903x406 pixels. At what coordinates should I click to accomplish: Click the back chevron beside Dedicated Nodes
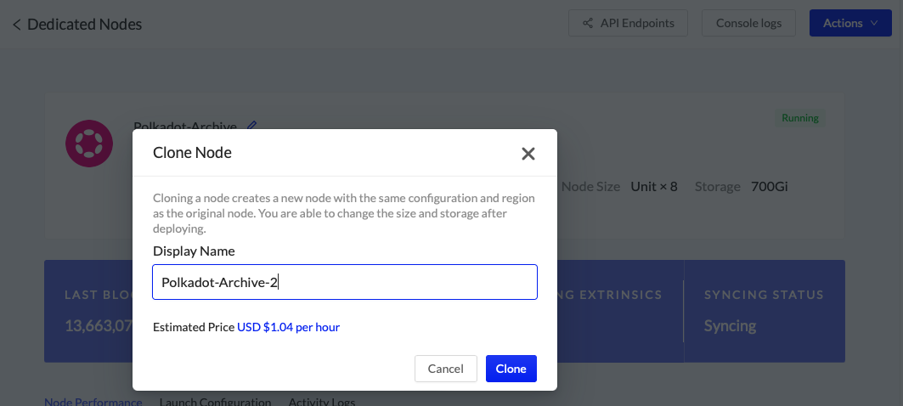[16, 25]
